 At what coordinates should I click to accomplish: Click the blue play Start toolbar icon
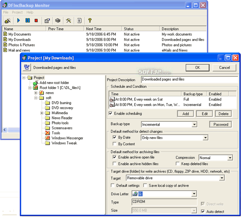(19, 20)
